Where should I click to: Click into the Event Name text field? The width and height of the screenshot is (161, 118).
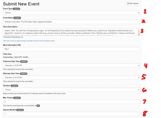click(x=71, y=22)
